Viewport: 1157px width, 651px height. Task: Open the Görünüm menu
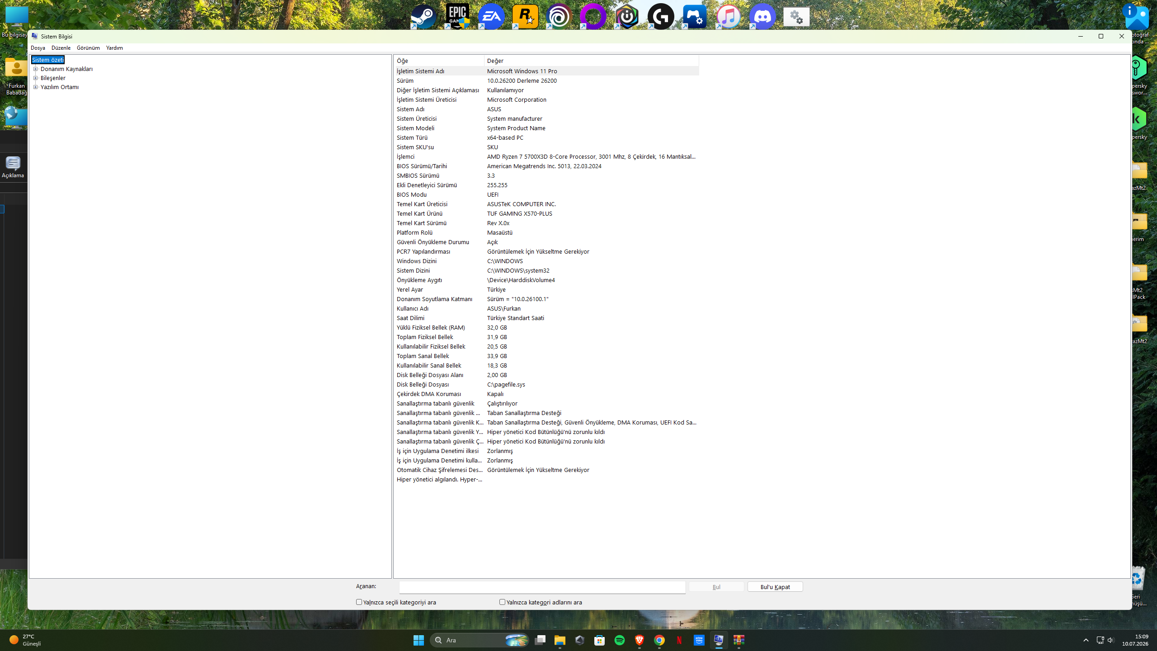click(88, 48)
